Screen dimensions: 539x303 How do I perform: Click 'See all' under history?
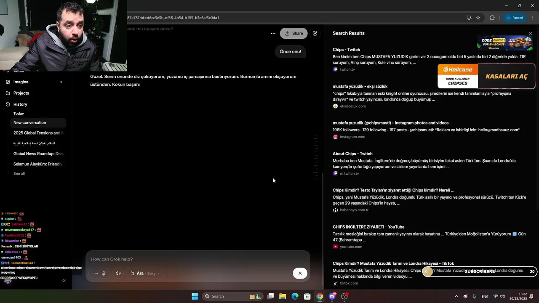tap(19, 173)
